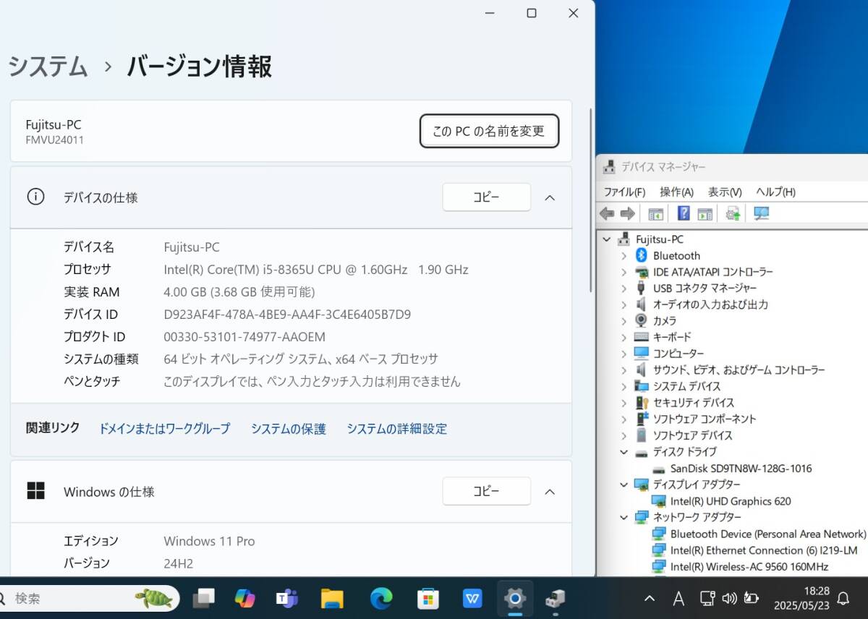
Task: Expand the USB コネクタ マネージャー node
Action: 624,288
